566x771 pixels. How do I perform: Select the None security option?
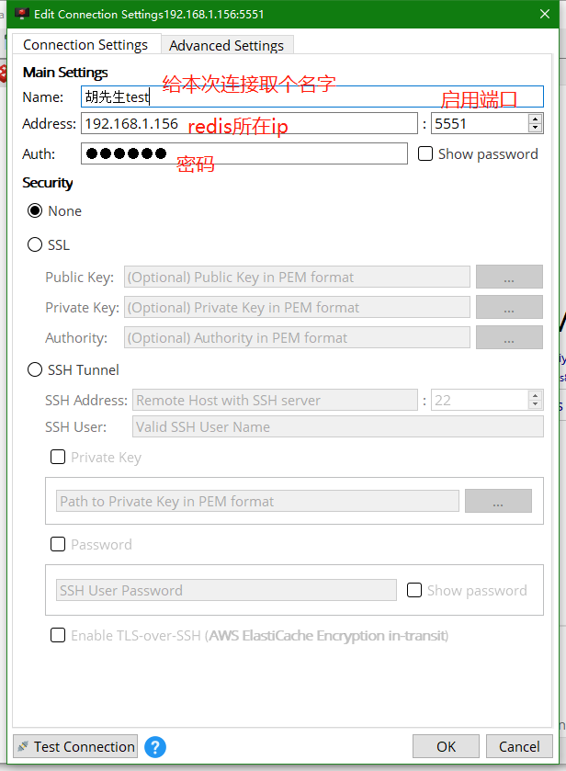coord(35,211)
